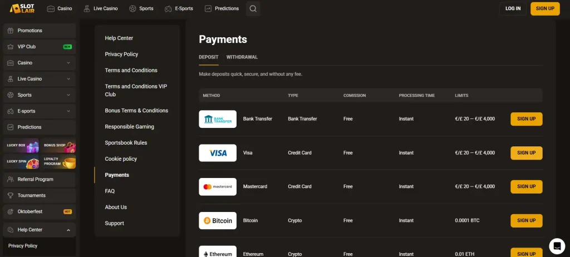Open the Lucky Spin banner
Image resolution: width=570 pixels, height=257 pixels.
click(21, 161)
